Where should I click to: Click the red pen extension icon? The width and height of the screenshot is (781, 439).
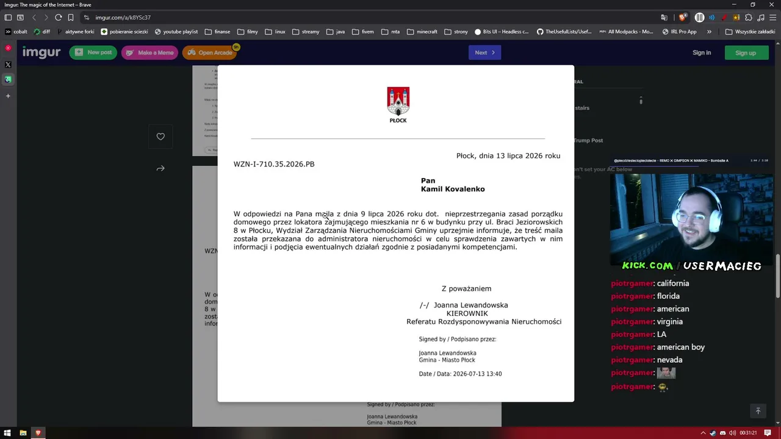[x=725, y=18]
